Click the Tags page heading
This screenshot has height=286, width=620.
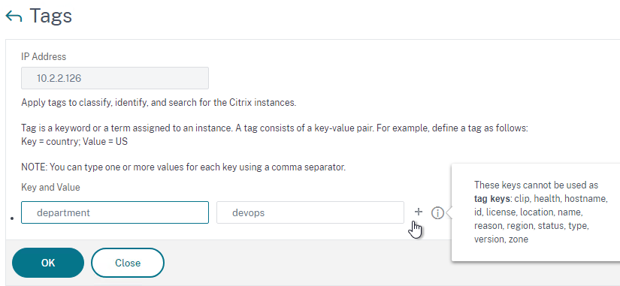50,16
